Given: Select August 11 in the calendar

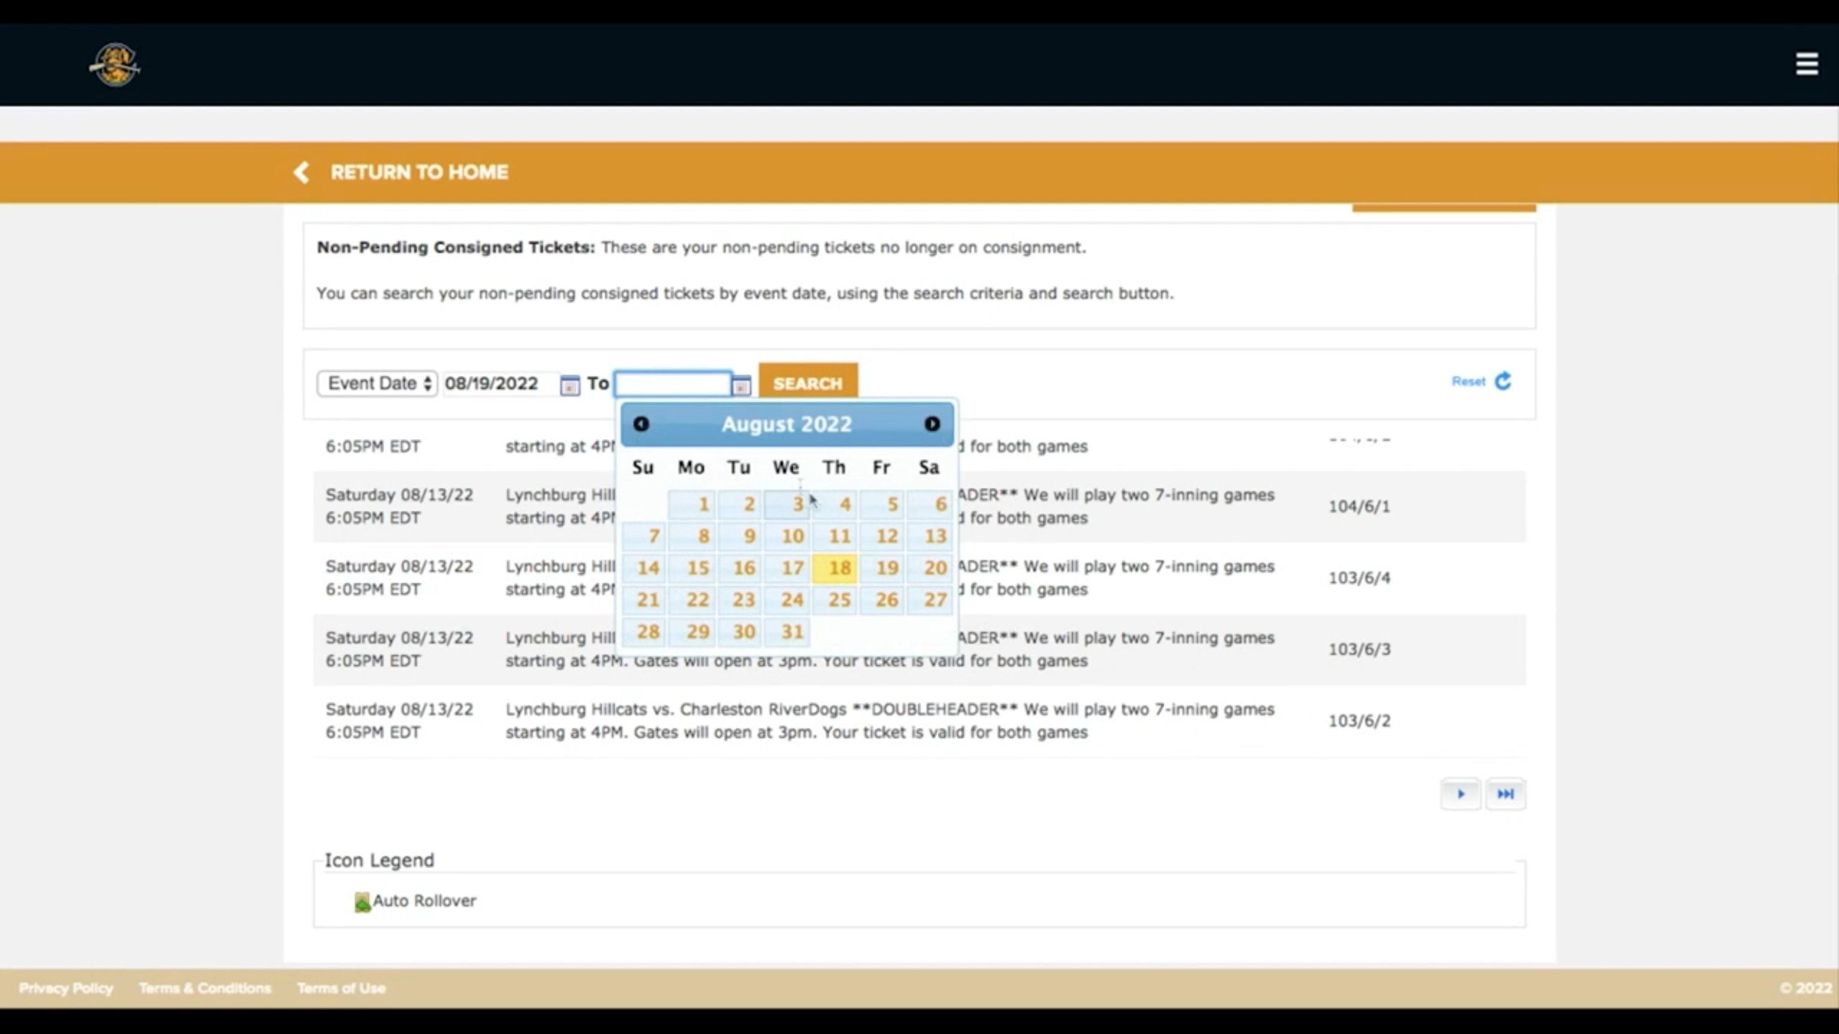Looking at the screenshot, I should tap(834, 537).
